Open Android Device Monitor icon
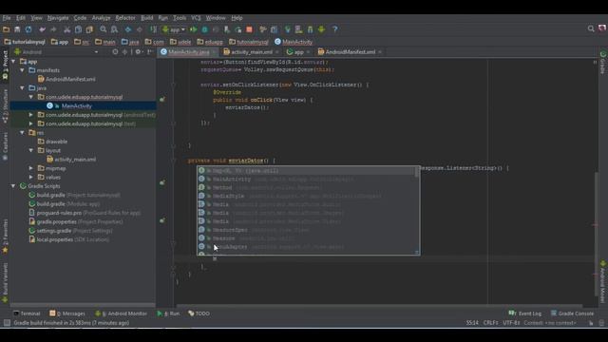 [x=321, y=29]
